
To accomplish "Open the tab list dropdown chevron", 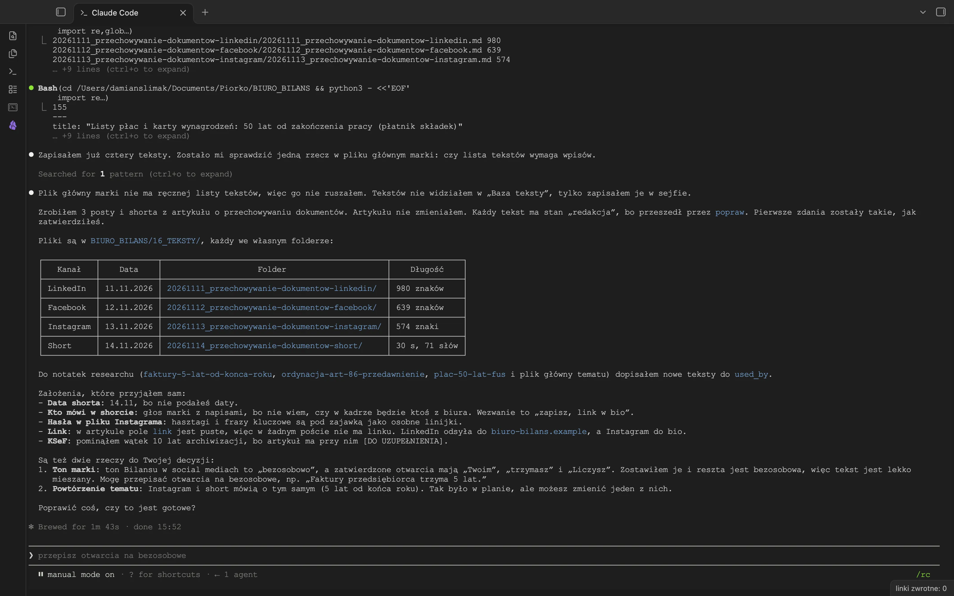I will click(x=922, y=12).
